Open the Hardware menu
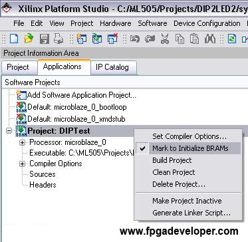This screenshot has height=242, width=248. (x=116, y=23)
